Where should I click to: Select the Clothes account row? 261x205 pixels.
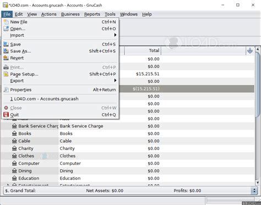pyautogui.click(x=128, y=156)
